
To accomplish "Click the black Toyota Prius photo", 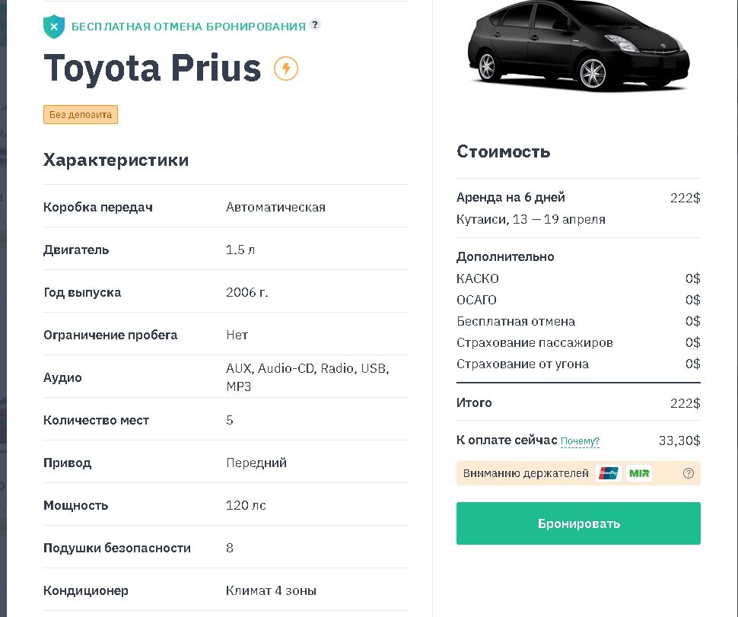I will click(577, 47).
